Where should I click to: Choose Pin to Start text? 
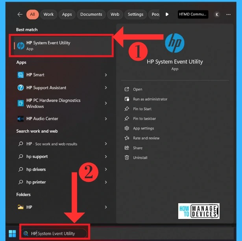click(142, 109)
